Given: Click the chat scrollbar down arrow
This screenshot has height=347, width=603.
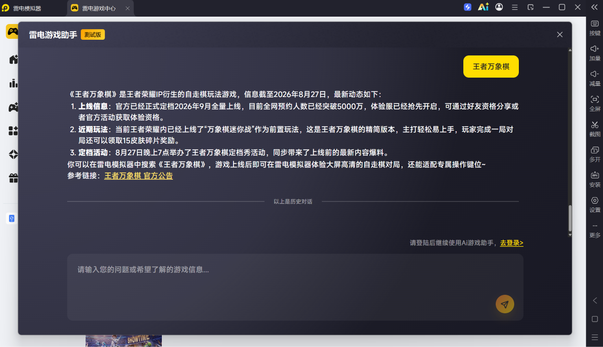Looking at the screenshot, I should coord(570,235).
